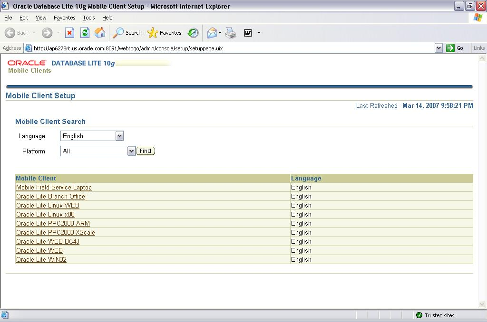Click Links toolbar label
This screenshot has height=322, width=487.
479,48
